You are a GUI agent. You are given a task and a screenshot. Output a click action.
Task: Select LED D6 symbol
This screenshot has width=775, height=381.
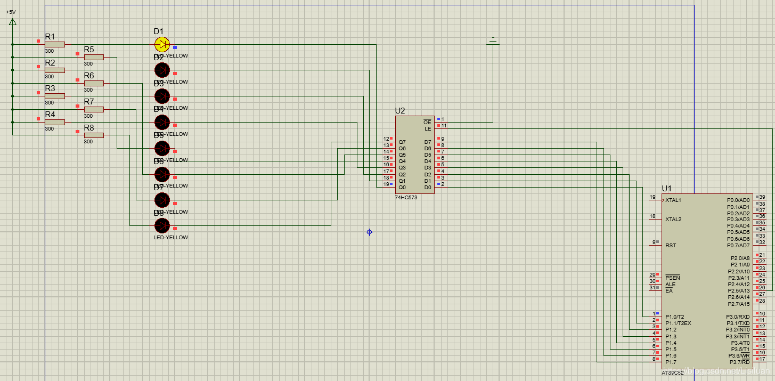[x=162, y=174]
